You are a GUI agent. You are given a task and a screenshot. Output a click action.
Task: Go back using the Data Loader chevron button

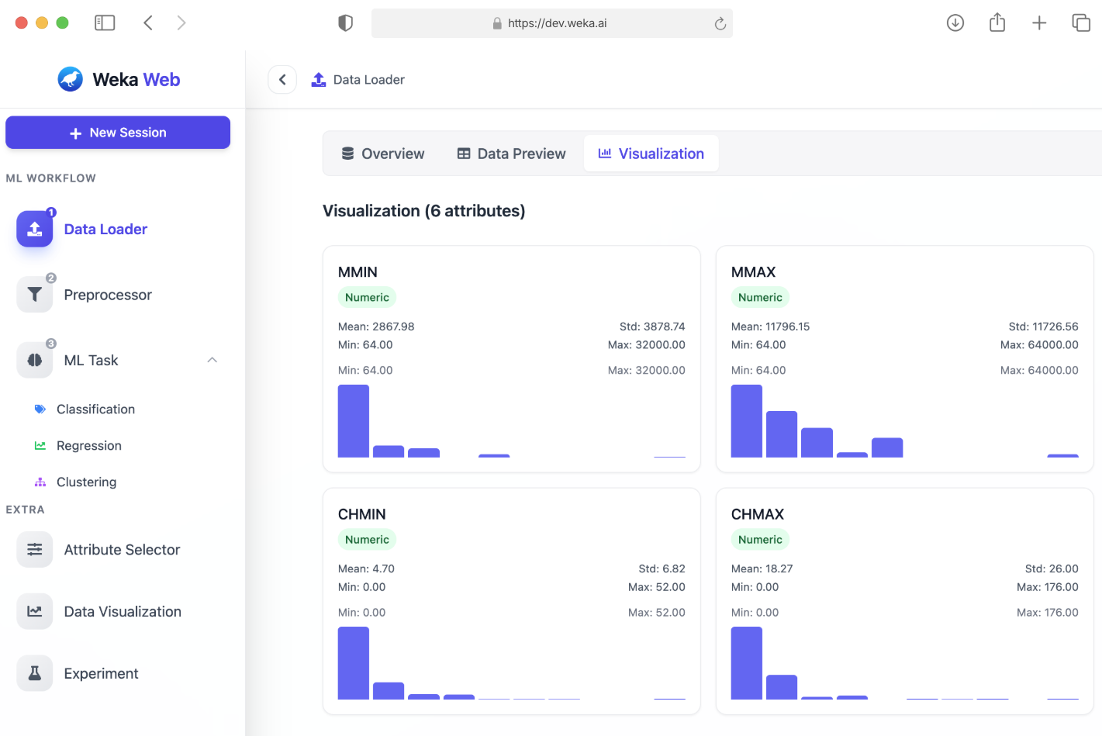point(282,80)
